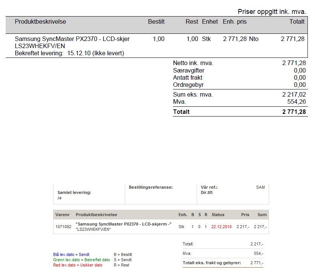Click the 'SAM' reference value
This screenshot has height=277, width=315.
coord(261,187)
